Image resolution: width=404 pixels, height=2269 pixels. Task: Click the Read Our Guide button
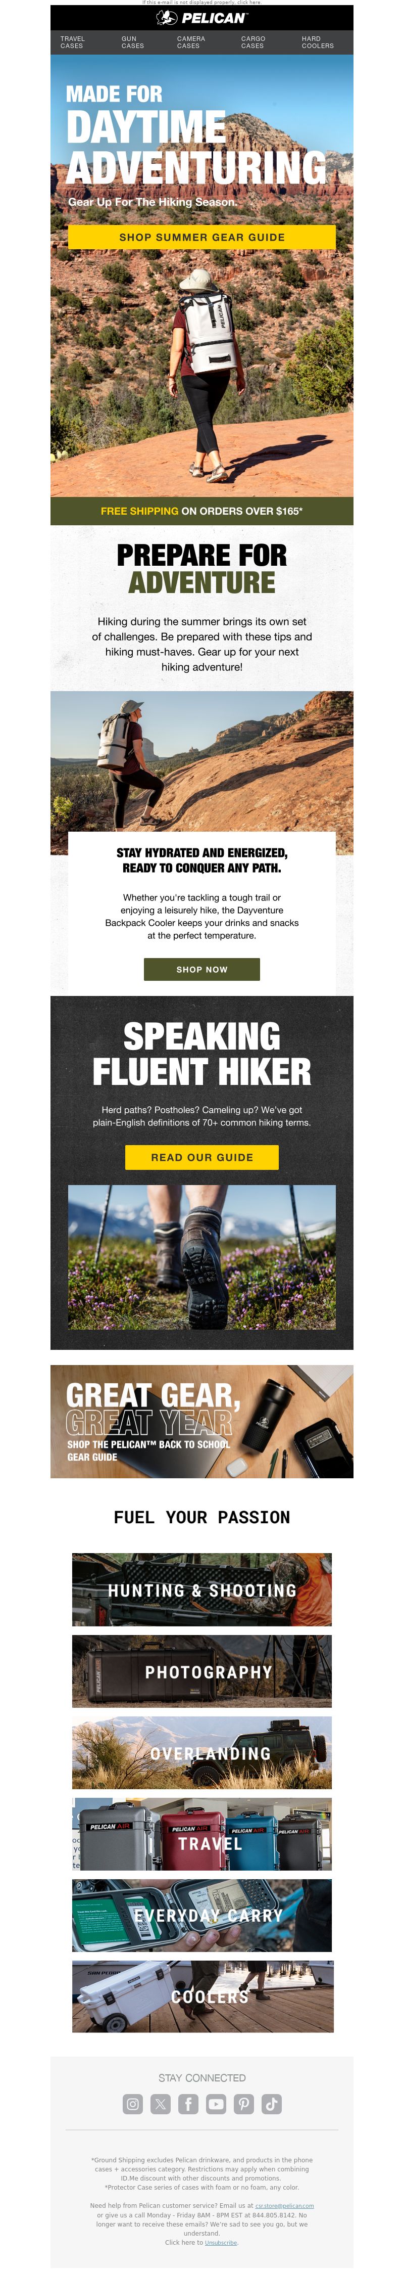[x=201, y=1157]
